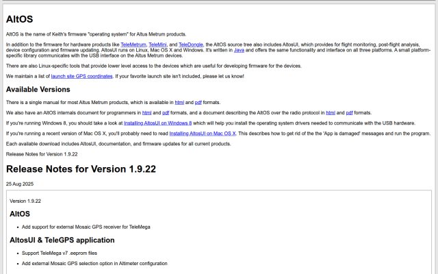Open the product manual in html format
This screenshot has height=274, width=438.
point(179,102)
